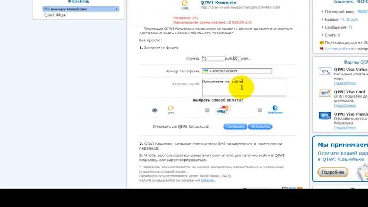Click the Мы принимаем banner heading
368x207 pixels.
point(343,145)
